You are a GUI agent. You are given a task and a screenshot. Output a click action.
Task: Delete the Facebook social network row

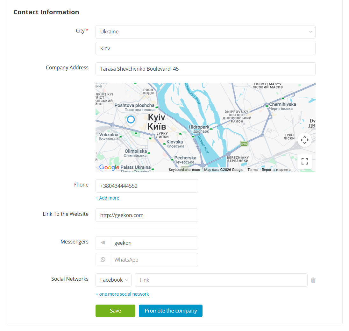[313, 280]
